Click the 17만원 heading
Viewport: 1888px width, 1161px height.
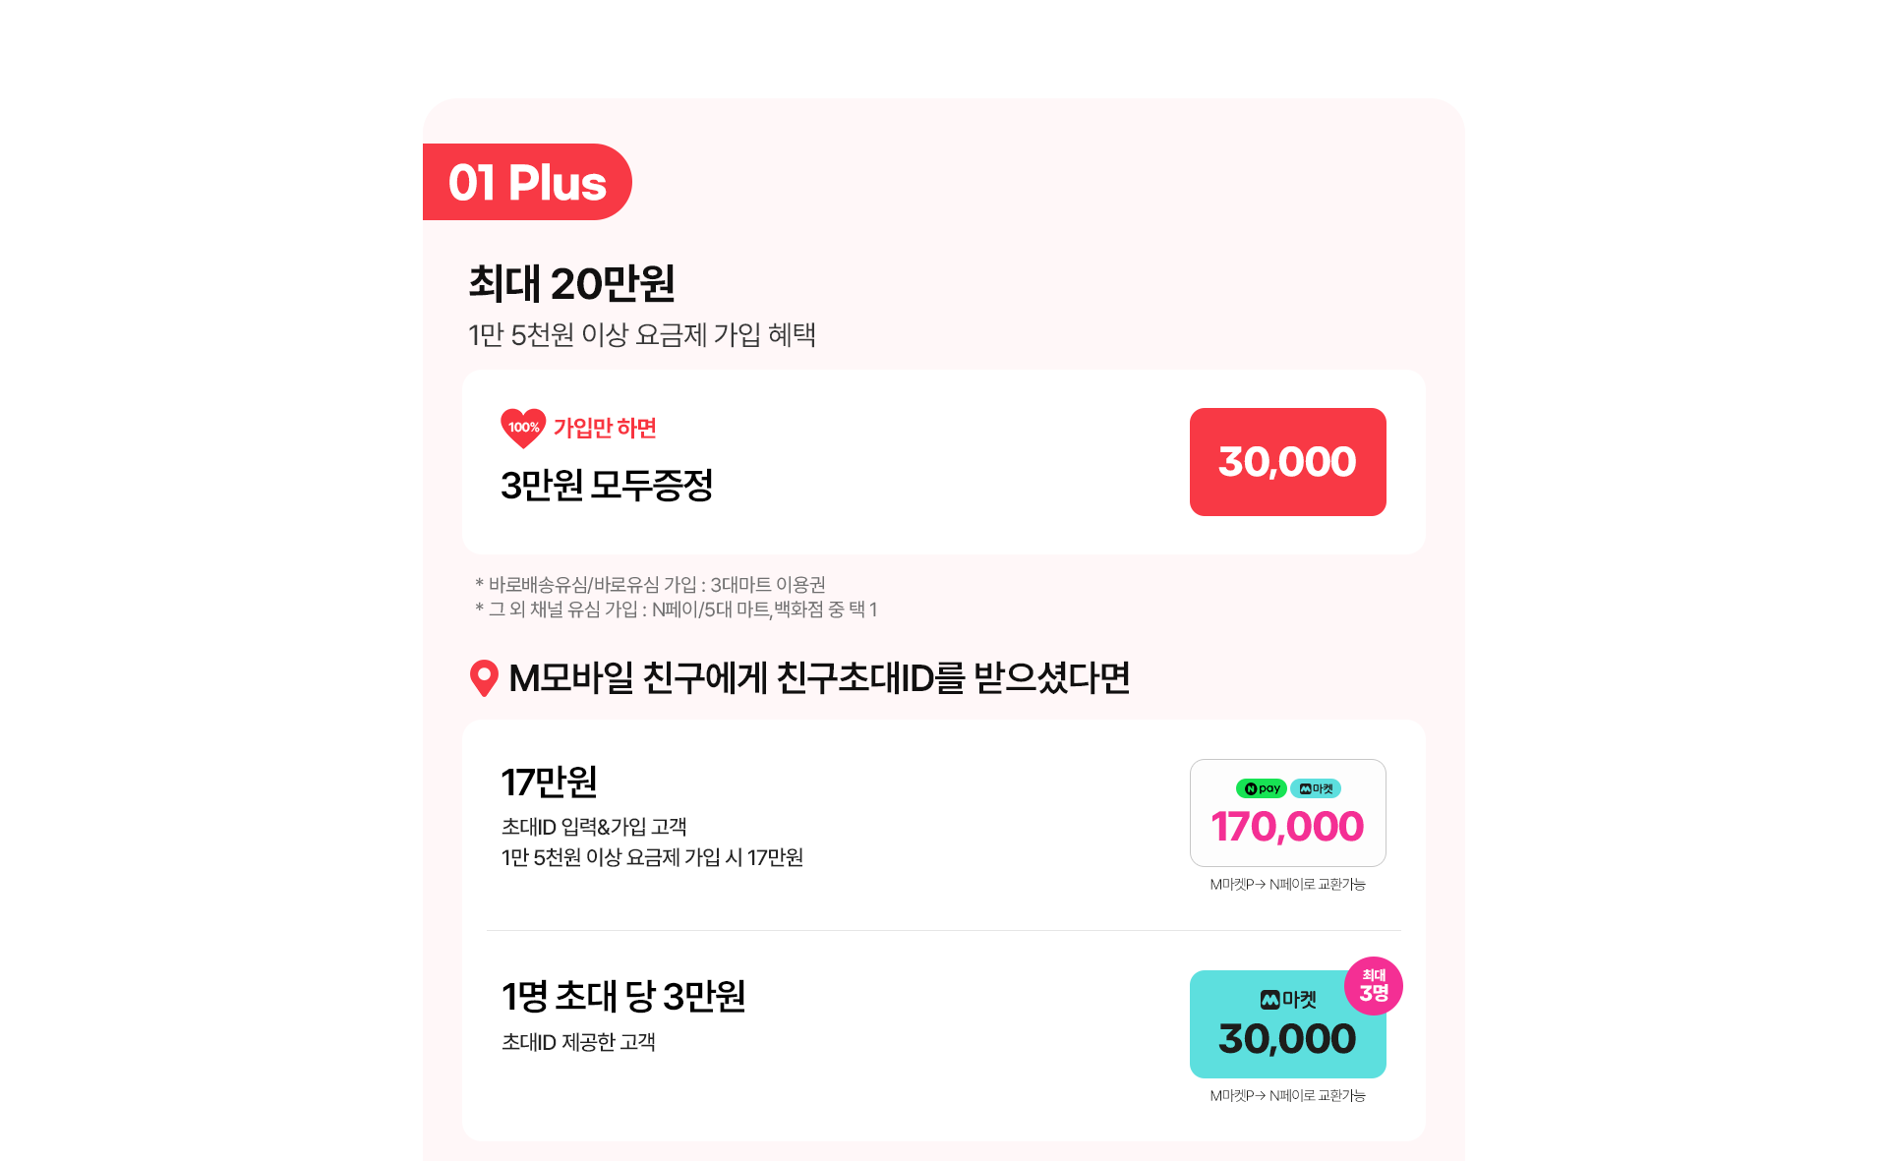(549, 783)
